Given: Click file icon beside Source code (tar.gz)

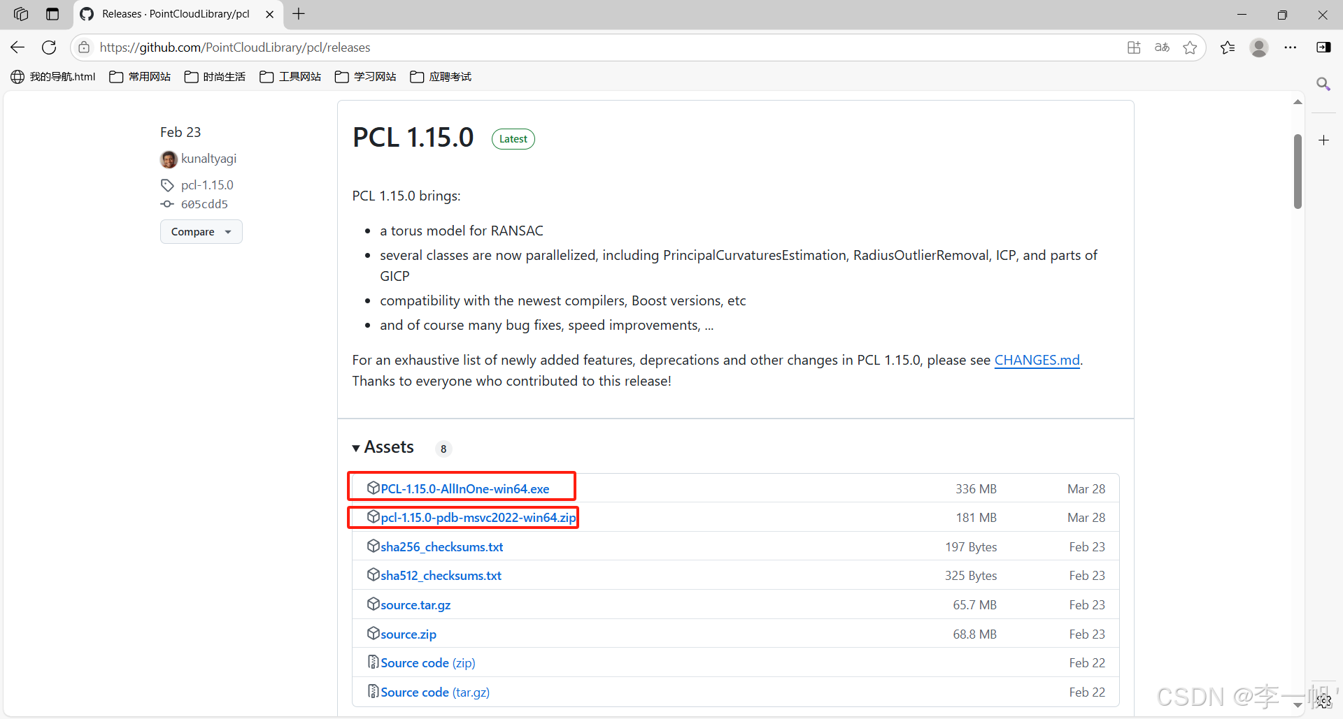Looking at the screenshot, I should click(x=374, y=691).
